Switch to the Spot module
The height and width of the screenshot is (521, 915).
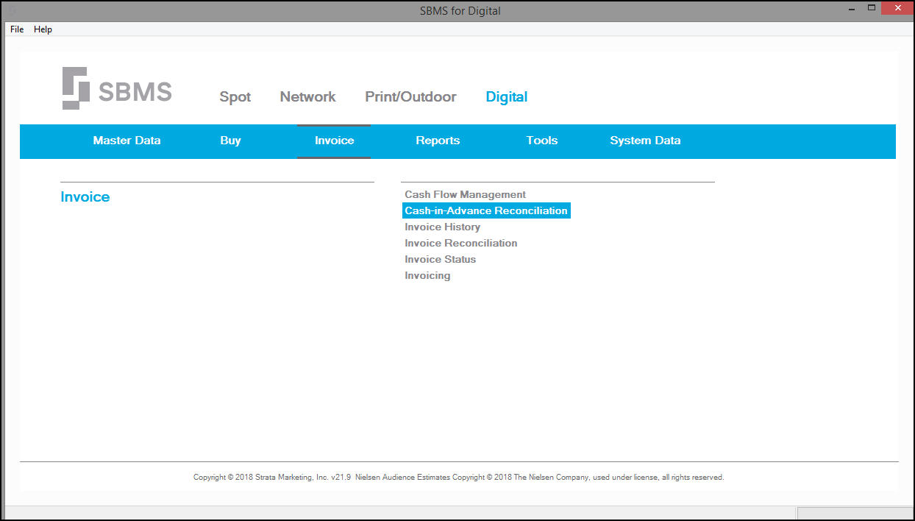(x=235, y=97)
